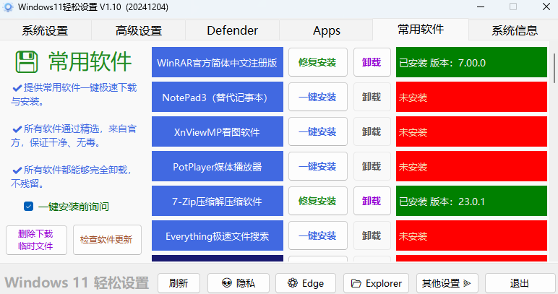Click the 7-Zip压缩解压缩软件 button
Image resolution: width=558 pixels, height=294 pixels.
coord(218,201)
